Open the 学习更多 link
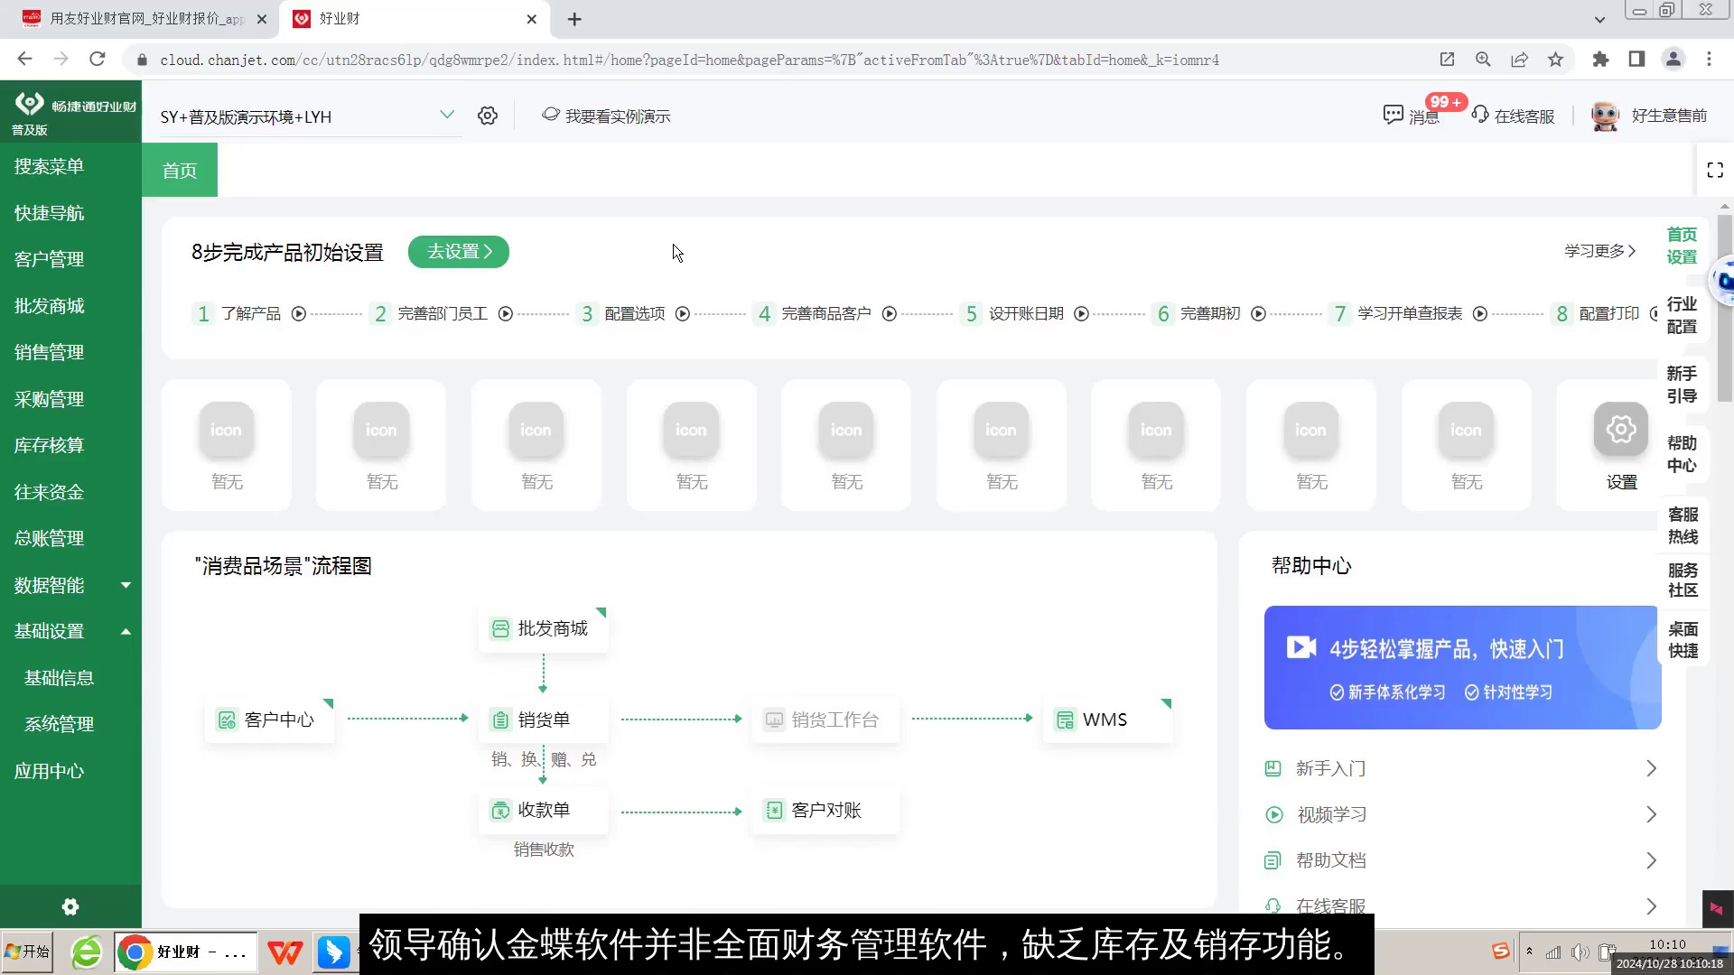 [x=1597, y=251]
